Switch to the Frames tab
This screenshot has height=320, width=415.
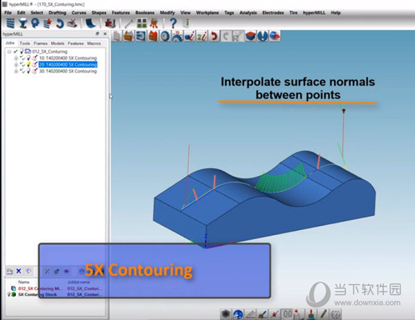coord(41,43)
